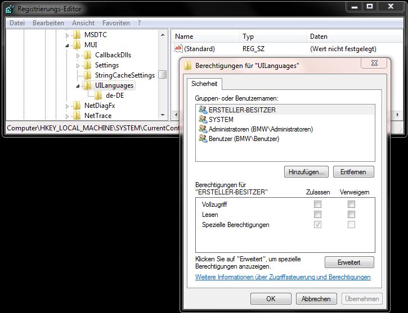
Task: Click the Hinzufügen... button
Action: click(306, 172)
